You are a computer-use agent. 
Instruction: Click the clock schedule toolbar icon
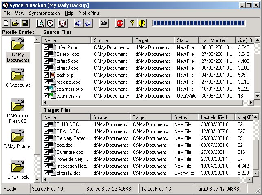(x=50, y=23)
